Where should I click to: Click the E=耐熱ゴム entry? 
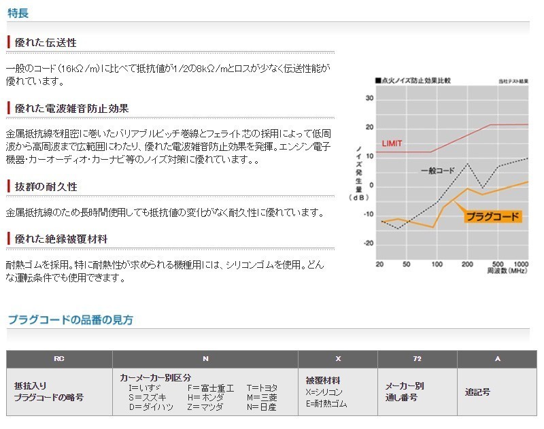pyautogui.click(x=326, y=404)
